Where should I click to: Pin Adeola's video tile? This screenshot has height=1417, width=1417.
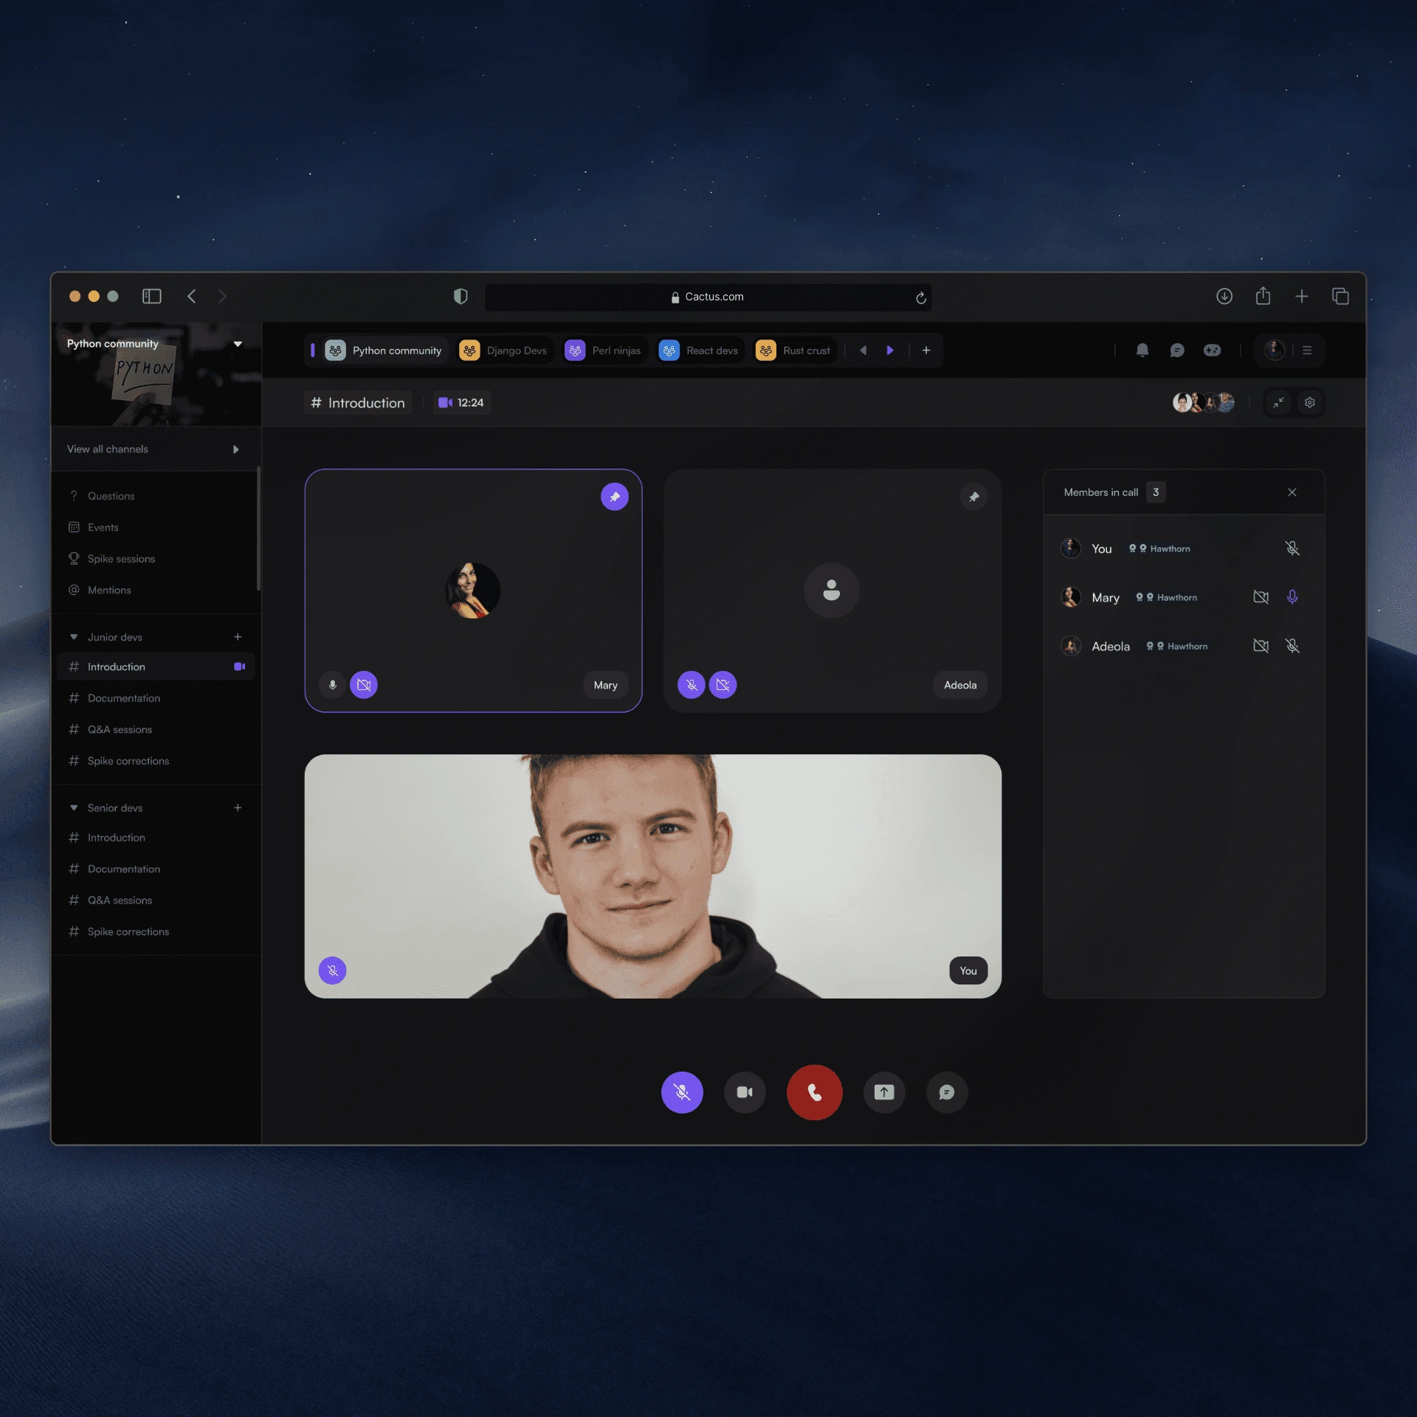click(973, 497)
